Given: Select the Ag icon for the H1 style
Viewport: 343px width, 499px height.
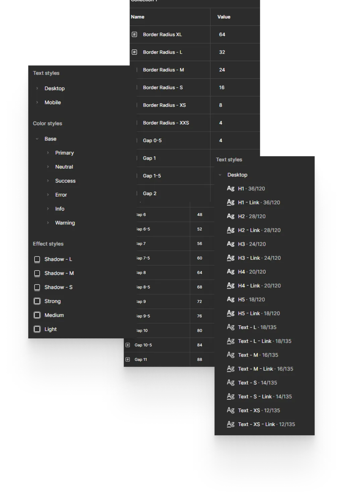Looking at the screenshot, I should (x=230, y=188).
